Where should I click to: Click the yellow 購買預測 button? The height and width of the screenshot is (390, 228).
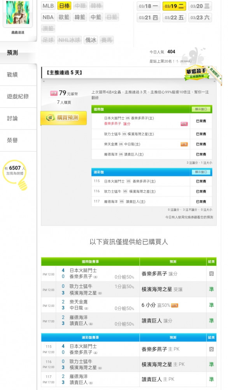[x=63, y=118]
